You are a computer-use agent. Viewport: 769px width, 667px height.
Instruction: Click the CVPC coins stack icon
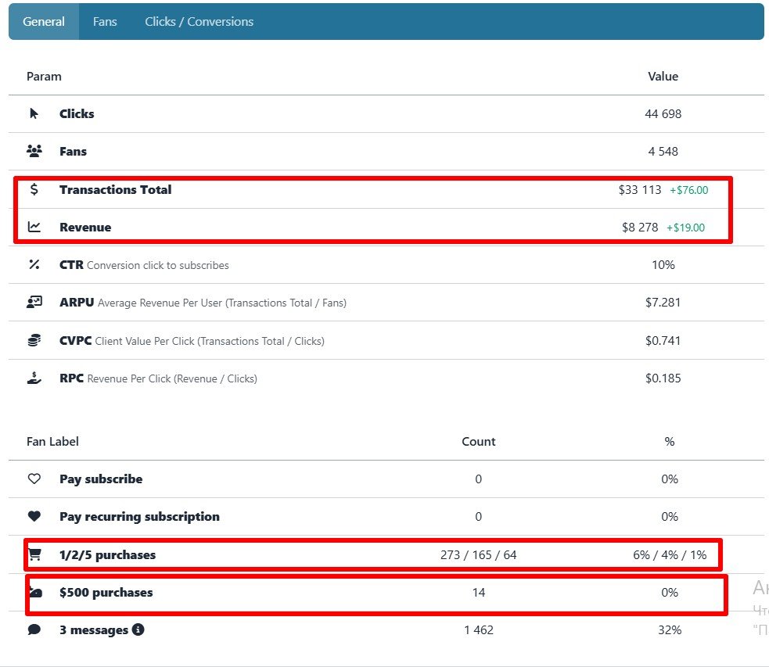coord(34,340)
